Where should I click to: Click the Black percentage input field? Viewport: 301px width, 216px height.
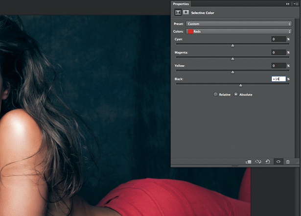tap(278, 79)
